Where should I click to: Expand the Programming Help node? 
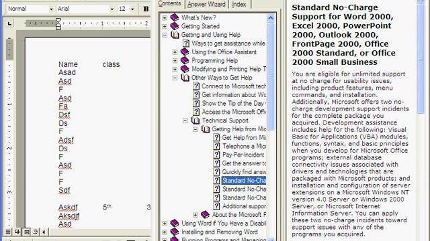(x=175, y=61)
